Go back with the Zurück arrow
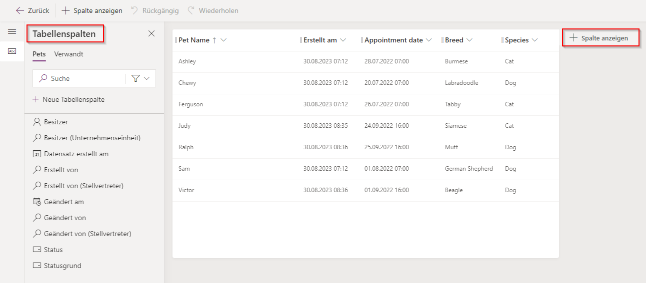This screenshot has width=646, height=283. (x=32, y=10)
